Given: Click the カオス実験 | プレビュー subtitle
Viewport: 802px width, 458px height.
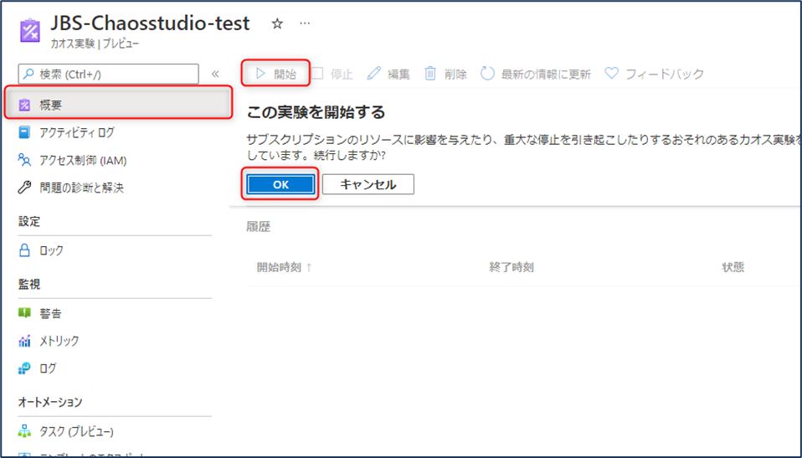Looking at the screenshot, I should coord(95,44).
